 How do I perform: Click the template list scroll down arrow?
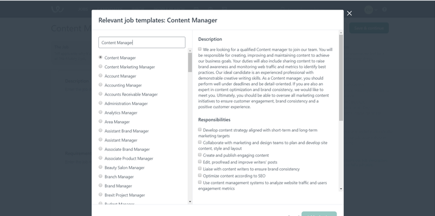pos(190,201)
